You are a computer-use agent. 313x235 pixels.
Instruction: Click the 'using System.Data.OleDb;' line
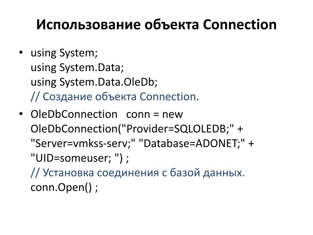click(94, 82)
